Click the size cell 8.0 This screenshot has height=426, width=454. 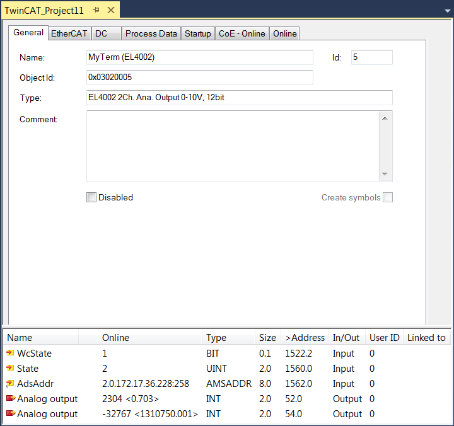(x=265, y=383)
